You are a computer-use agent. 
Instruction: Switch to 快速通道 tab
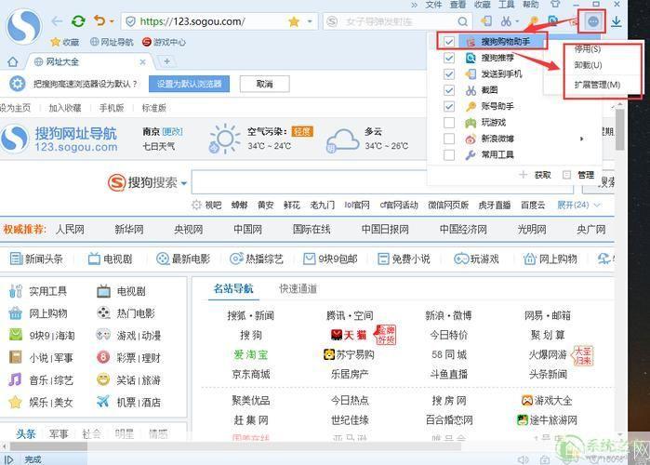tap(298, 289)
